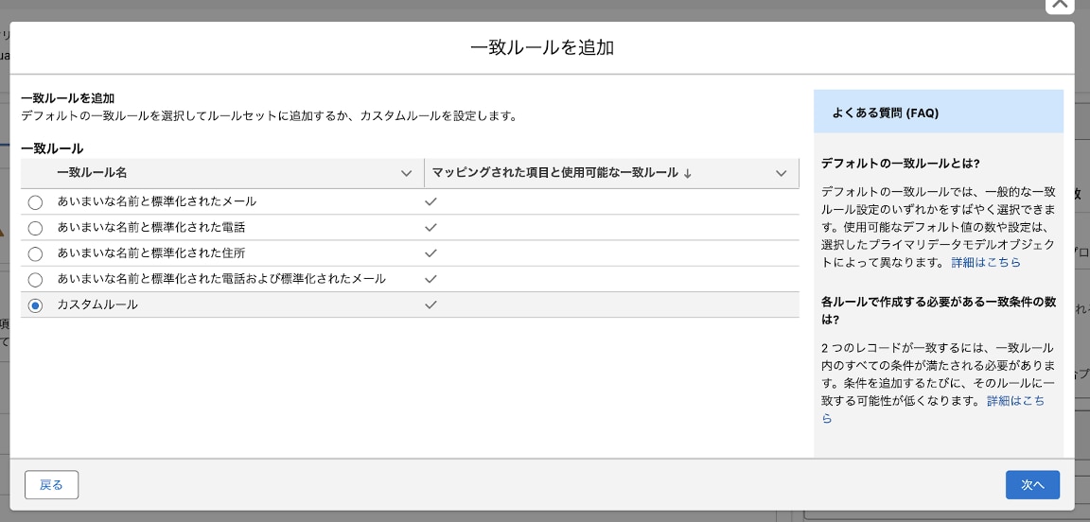The width and height of the screenshot is (1090, 522).
Task: Expand the マッピングされた項目 column chevron menu
Action: coord(781,173)
